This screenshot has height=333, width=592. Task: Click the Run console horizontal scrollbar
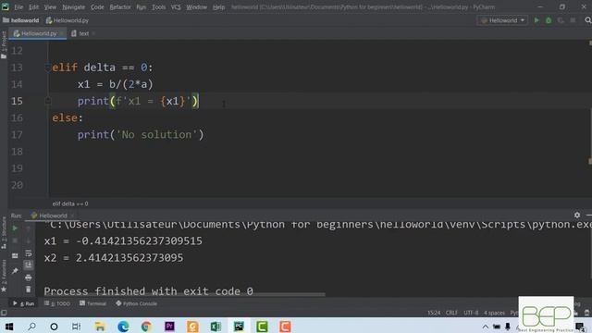coord(185,294)
